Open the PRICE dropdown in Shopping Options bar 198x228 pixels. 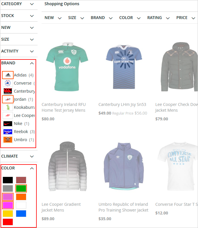coord(186,18)
